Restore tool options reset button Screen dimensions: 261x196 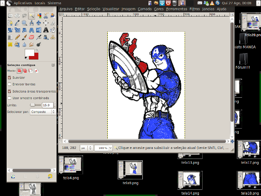[x=50, y=177]
